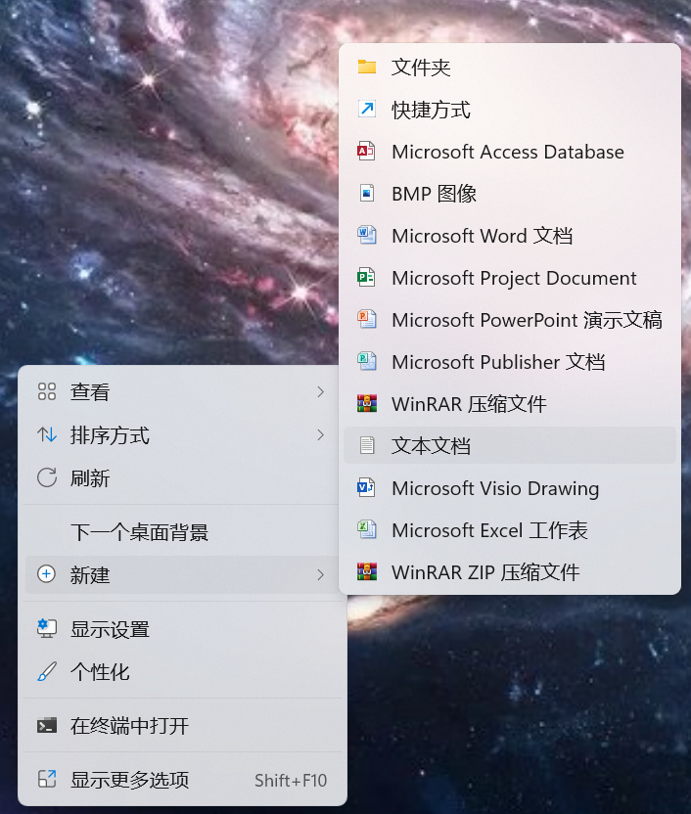Expand the 新建 submenu chevron
This screenshot has height=814, width=691.
(320, 574)
